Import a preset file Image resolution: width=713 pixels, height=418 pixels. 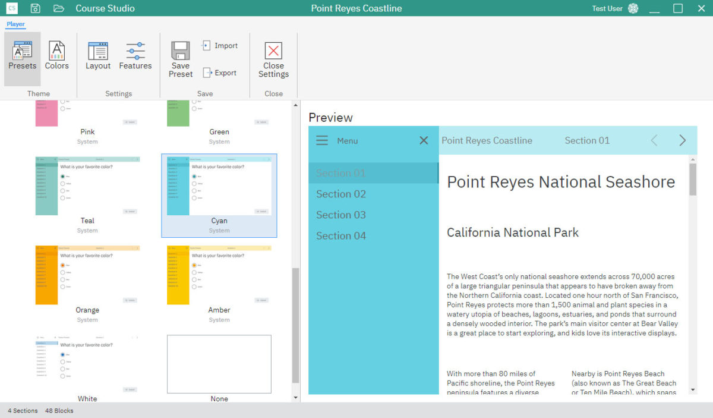tap(220, 46)
